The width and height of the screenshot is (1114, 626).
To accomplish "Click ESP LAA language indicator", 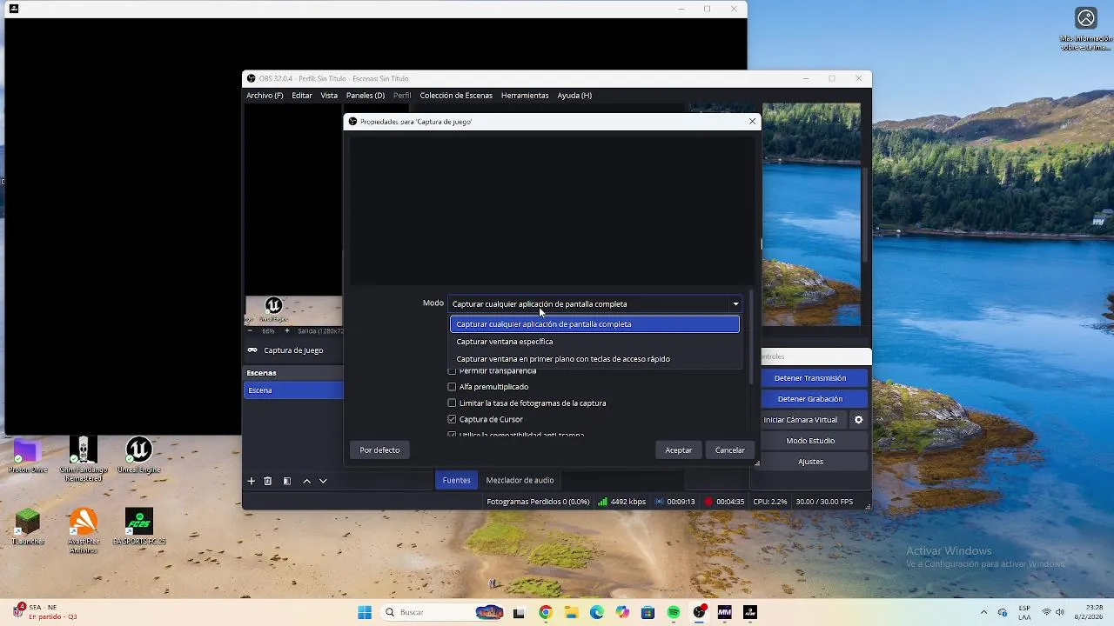I will point(1024,612).
